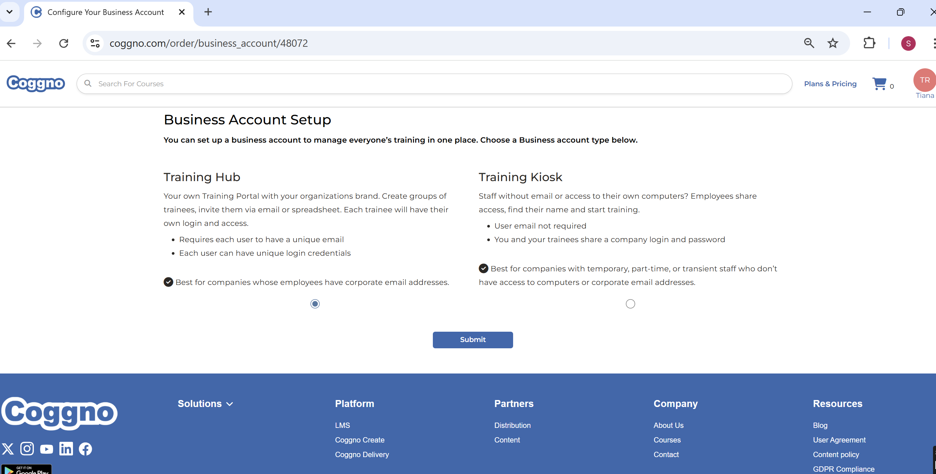Open the tab search dropdown chevron
Screen dimensions: 936x474
9,12
